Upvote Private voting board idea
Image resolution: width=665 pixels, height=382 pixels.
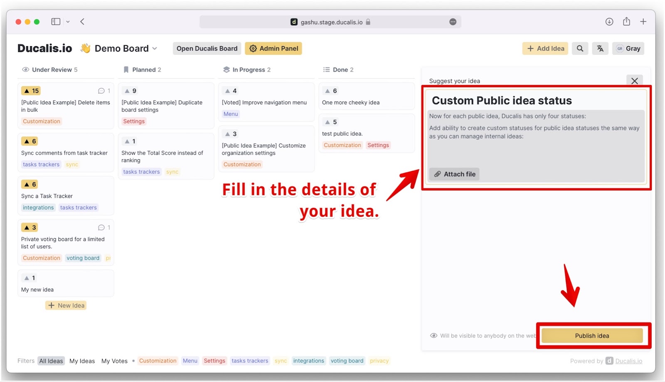30,228
